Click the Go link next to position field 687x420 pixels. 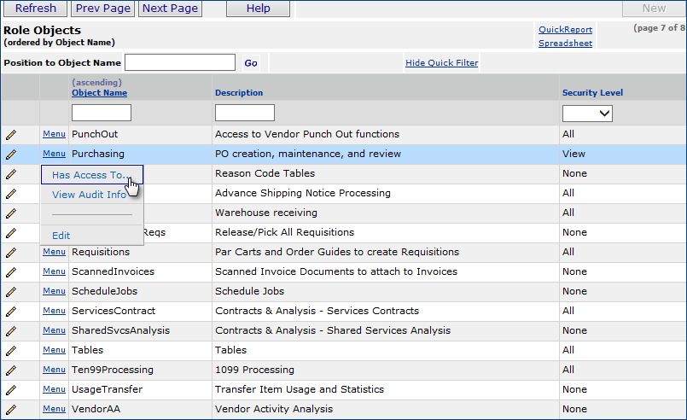pos(251,63)
